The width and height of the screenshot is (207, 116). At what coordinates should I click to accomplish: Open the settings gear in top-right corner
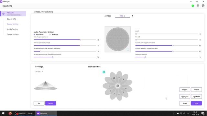(x=203, y=6)
